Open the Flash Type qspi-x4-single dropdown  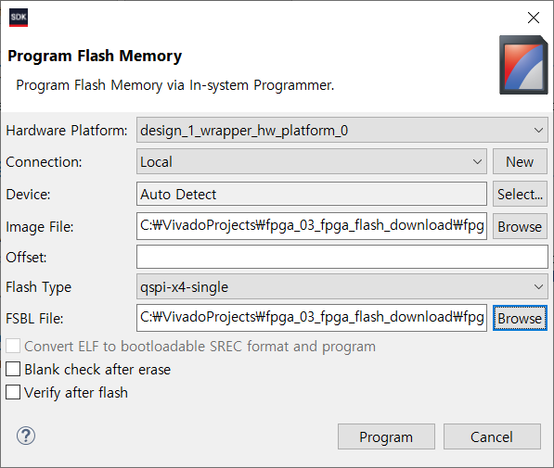click(x=342, y=287)
